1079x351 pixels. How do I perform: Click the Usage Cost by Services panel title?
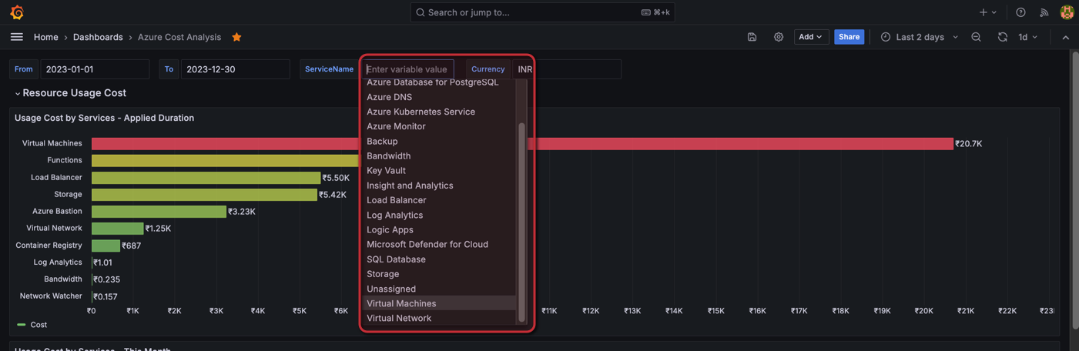tap(104, 118)
